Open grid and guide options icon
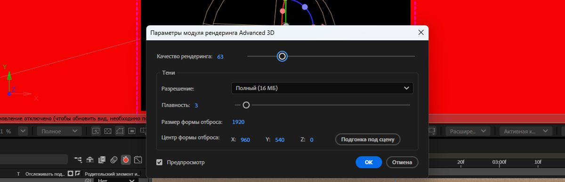 tap(143, 131)
